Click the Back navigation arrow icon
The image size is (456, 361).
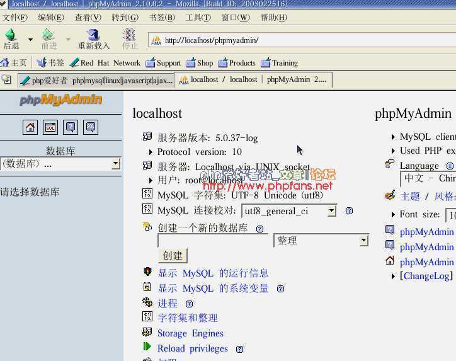11,35
